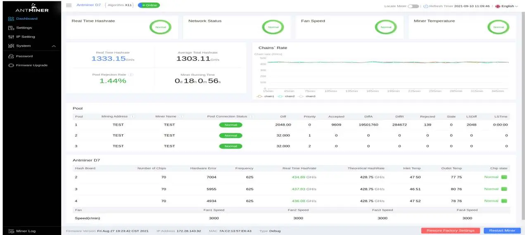This screenshot has height=235, width=525.
Task: Click the info icon beside Mining Address
Action: click(x=132, y=116)
